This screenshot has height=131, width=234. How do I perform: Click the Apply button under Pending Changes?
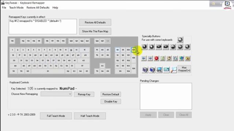point(148,115)
